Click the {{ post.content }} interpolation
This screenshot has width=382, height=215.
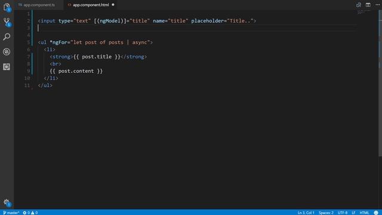pos(76,71)
